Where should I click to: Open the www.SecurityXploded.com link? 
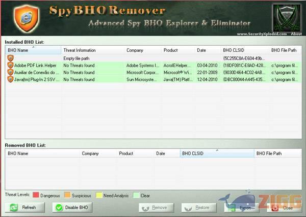point(262,34)
